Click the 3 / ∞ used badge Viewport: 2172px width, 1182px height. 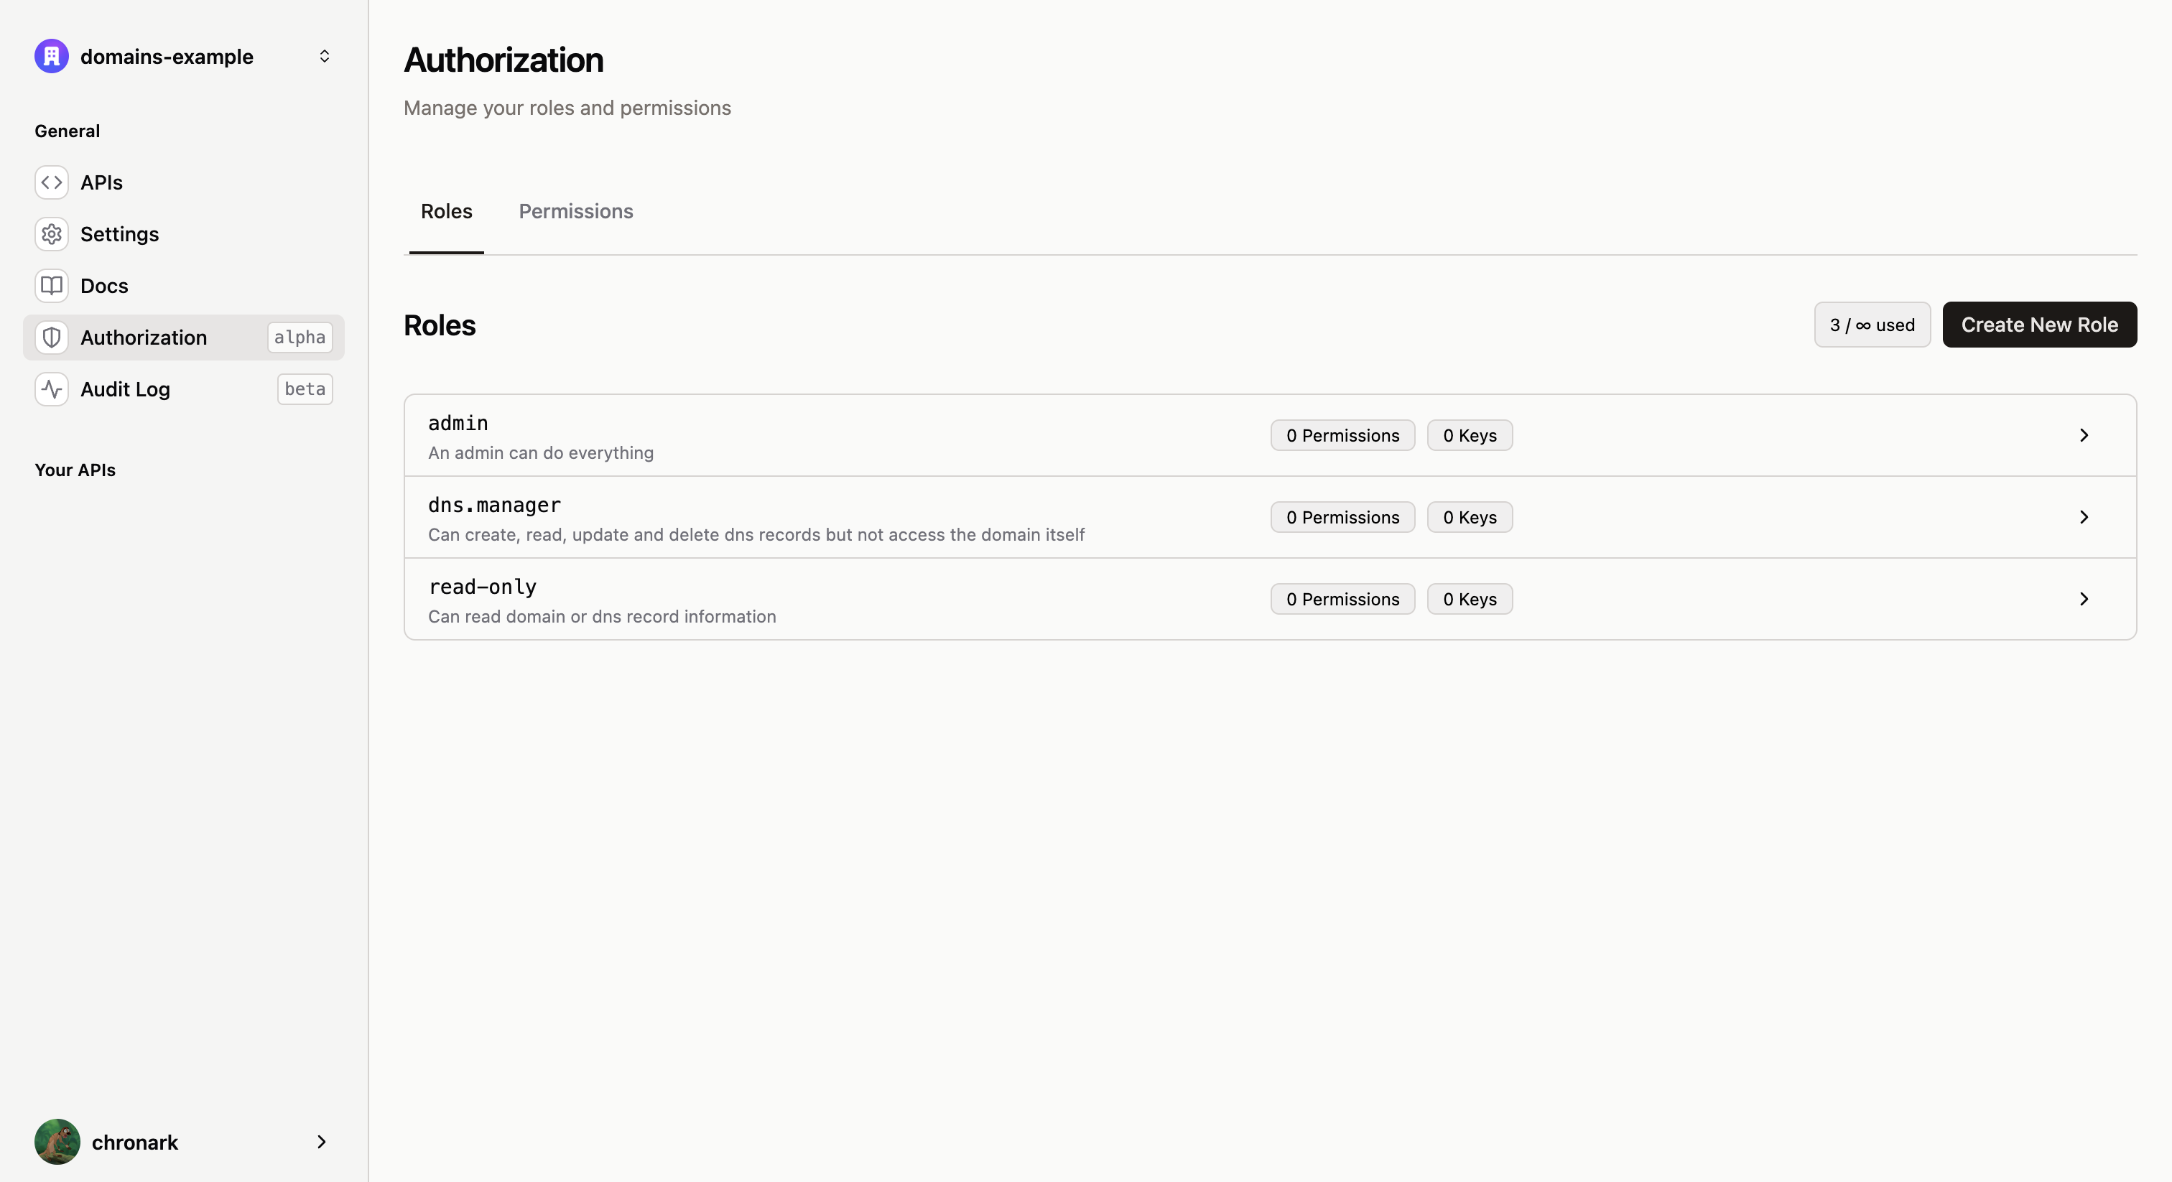(1872, 325)
